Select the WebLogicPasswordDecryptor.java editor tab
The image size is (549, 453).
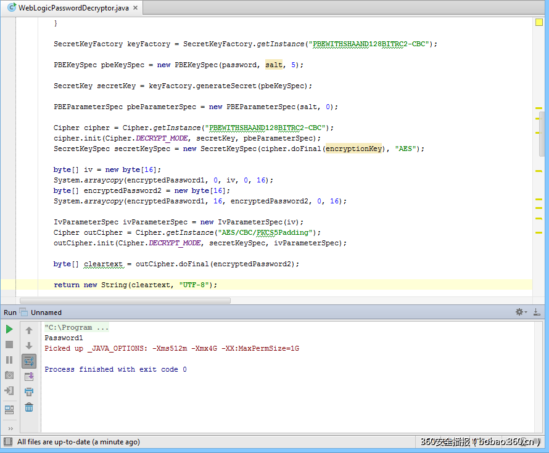point(72,7)
